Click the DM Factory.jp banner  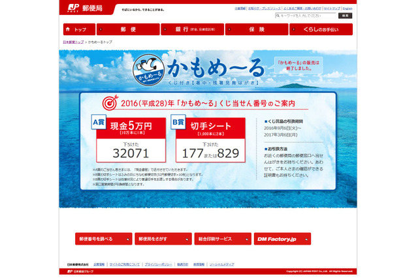click(282, 239)
